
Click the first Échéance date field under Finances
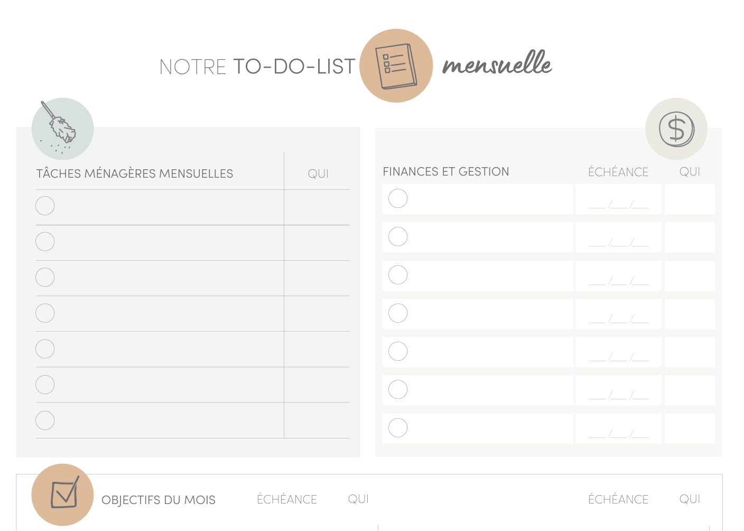(x=618, y=200)
